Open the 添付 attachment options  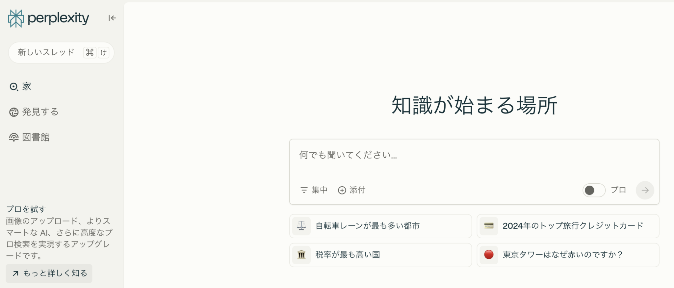352,190
